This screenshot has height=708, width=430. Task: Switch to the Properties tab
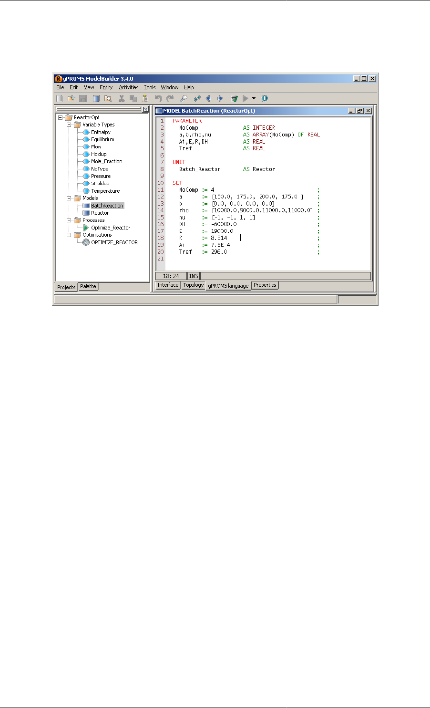265,285
